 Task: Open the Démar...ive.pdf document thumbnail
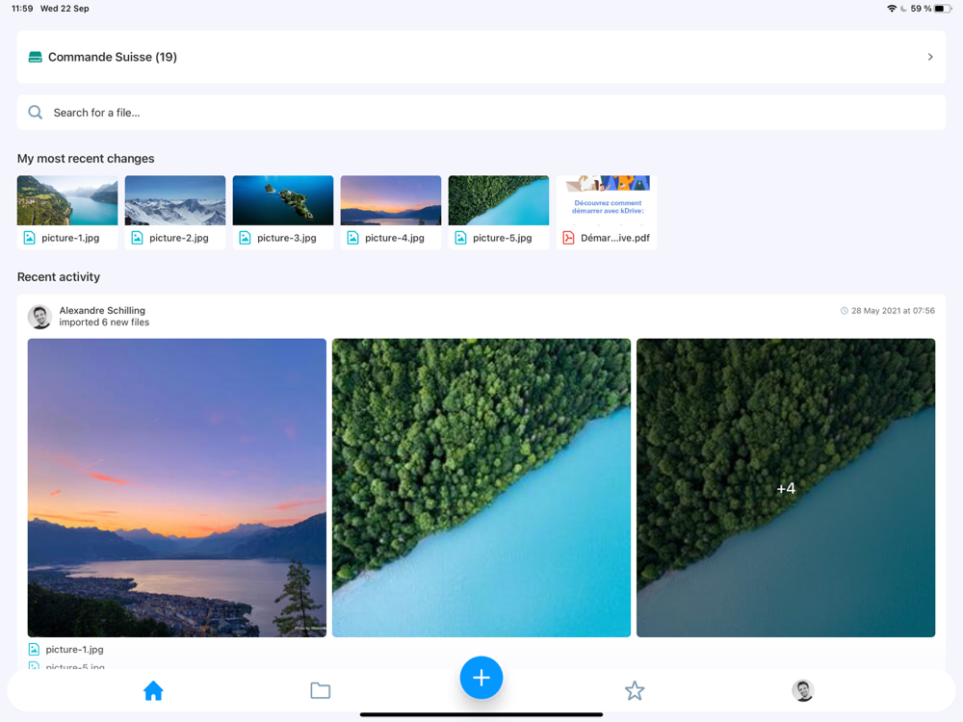point(606,201)
